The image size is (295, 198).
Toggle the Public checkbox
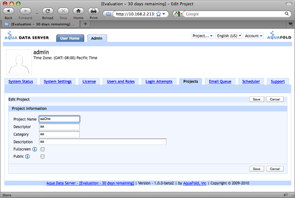click(x=42, y=156)
